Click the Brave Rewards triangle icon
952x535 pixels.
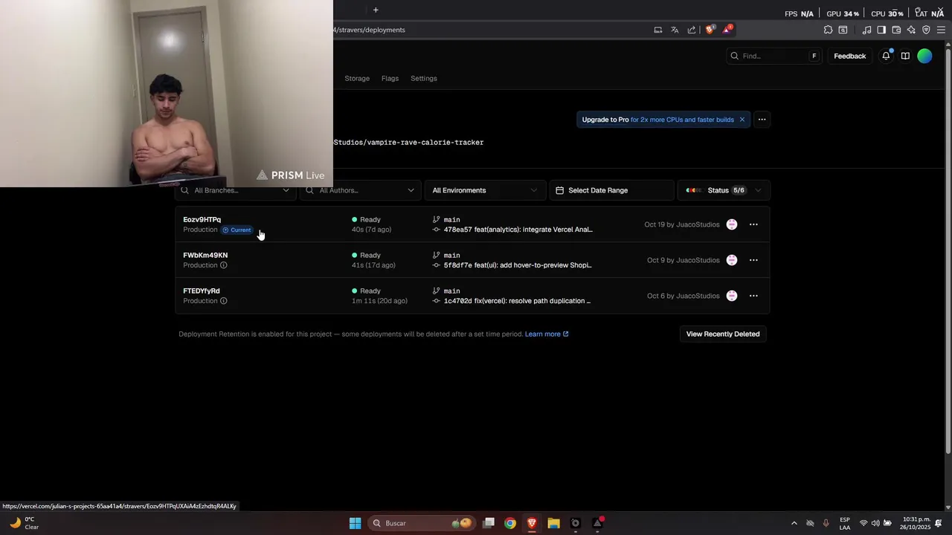[727, 30]
